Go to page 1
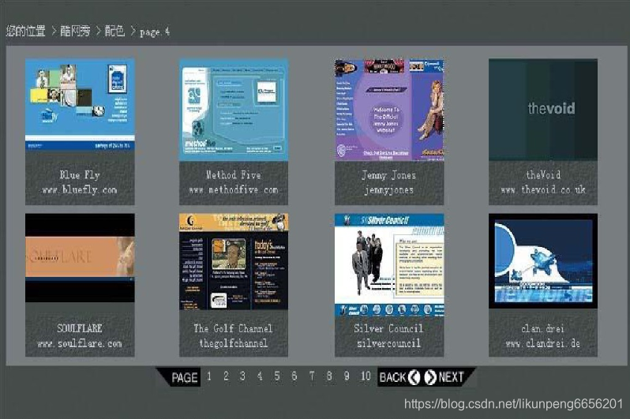Viewport: 630px width, 419px height. 209,376
